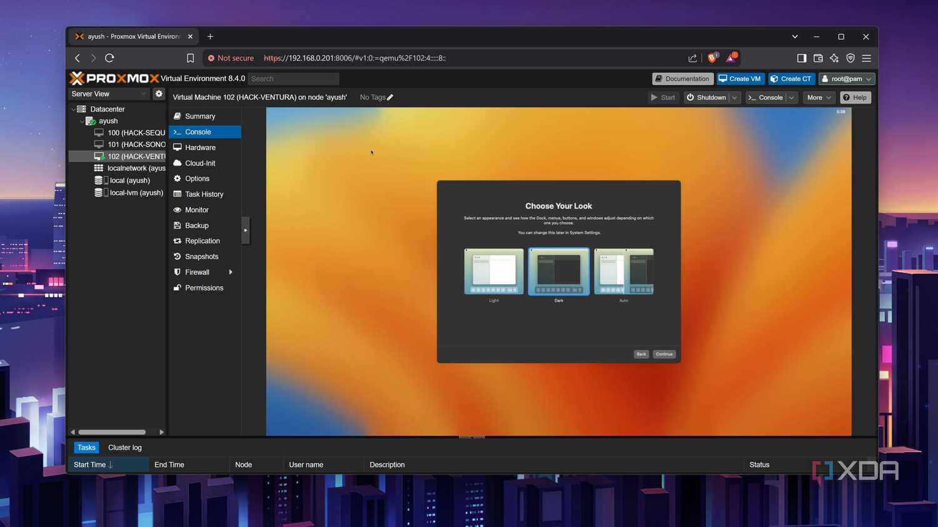Image resolution: width=938 pixels, height=527 pixels.
Task: Select the Auto appearance thumbnail
Action: tap(623, 272)
